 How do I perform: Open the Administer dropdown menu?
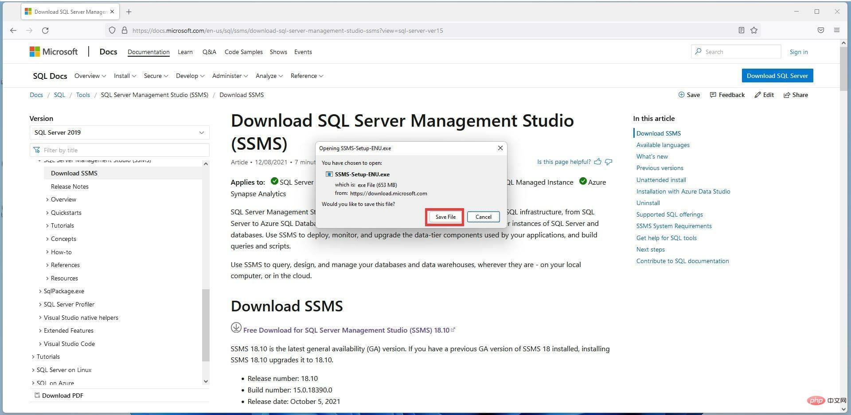(230, 76)
